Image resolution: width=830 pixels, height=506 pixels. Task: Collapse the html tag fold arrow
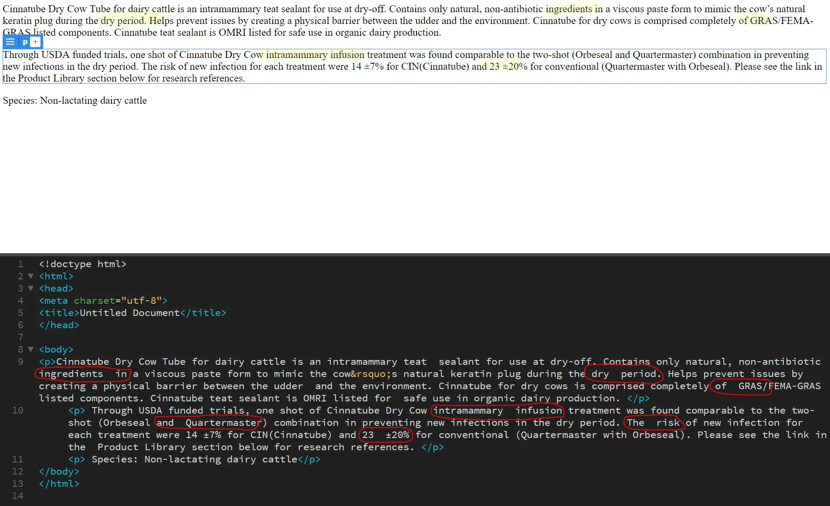tap(30, 276)
